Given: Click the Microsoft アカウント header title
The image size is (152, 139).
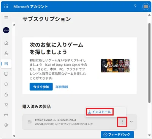Looking at the screenshot, I should tap(30, 6).
